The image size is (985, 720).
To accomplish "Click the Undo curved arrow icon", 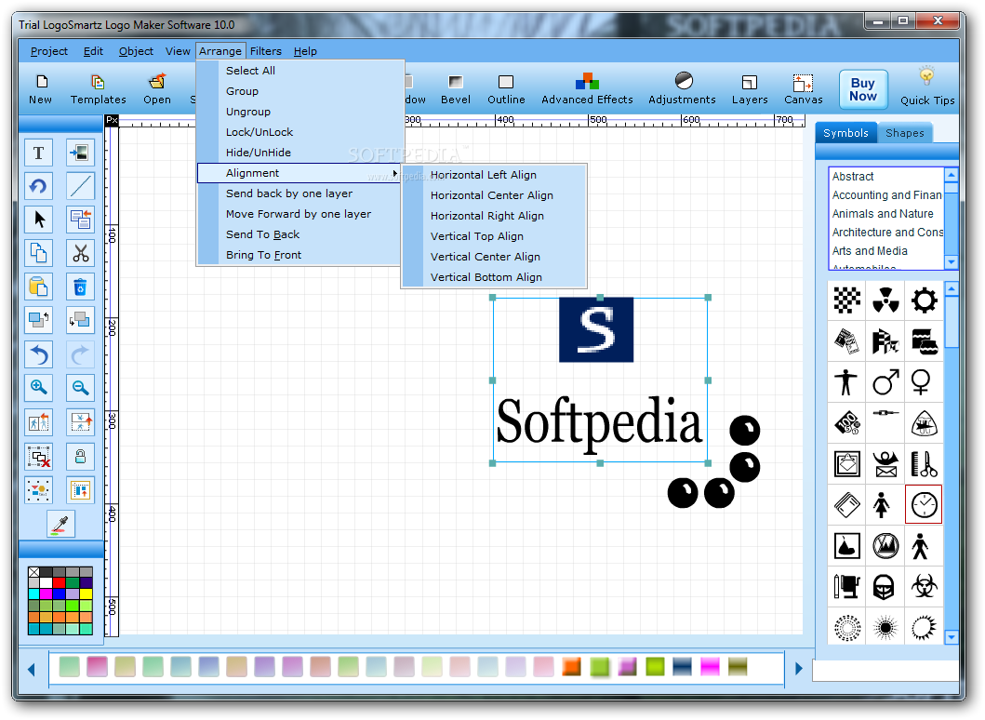I will coord(38,355).
